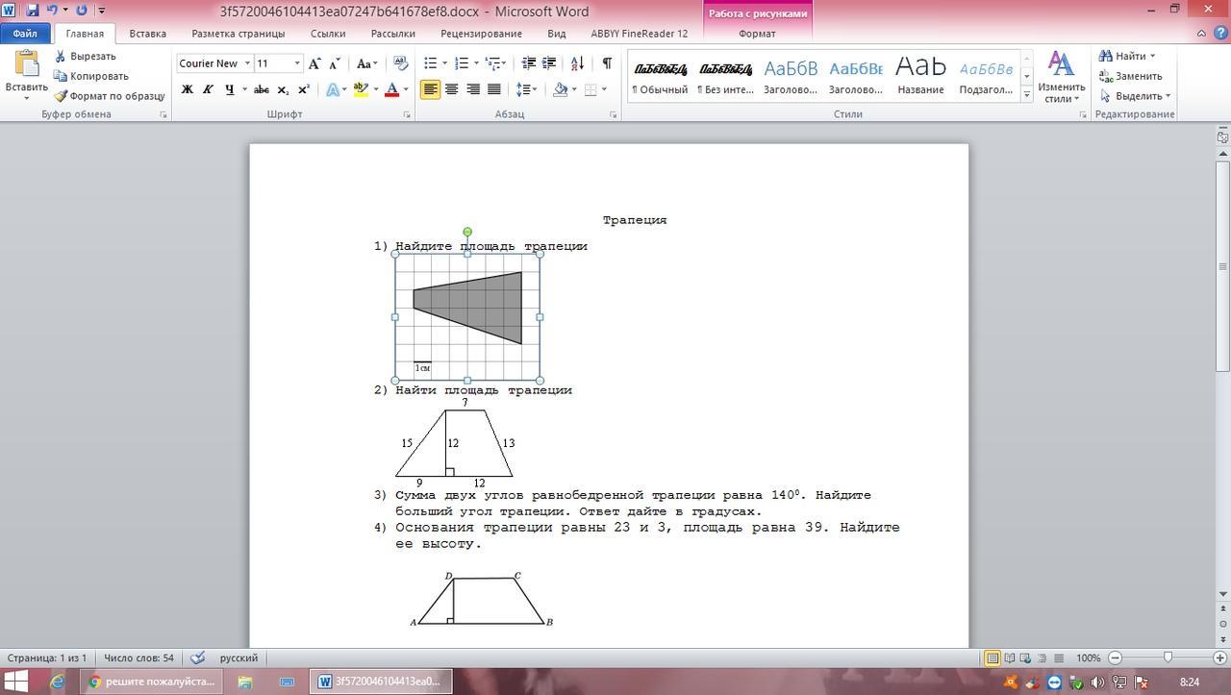Switch to the Вставка ribbon tab
The height and width of the screenshot is (695, 1231).
pyautogui.click(x=147, y=34)
